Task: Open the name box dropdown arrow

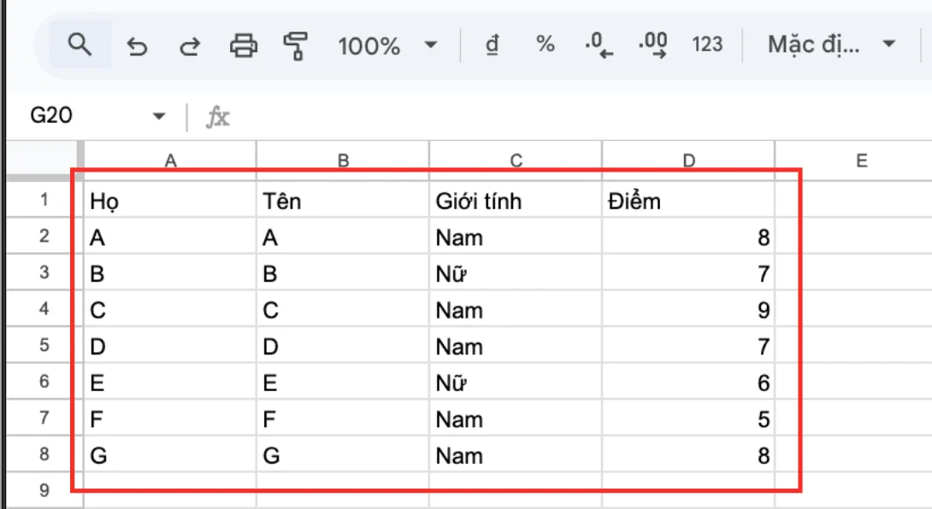Action: click(159, 116)
